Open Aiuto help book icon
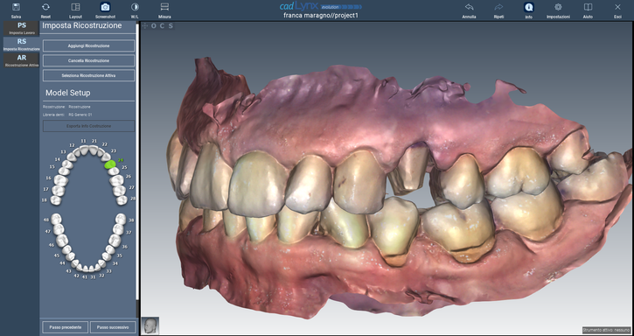 [x=588, y=7]
